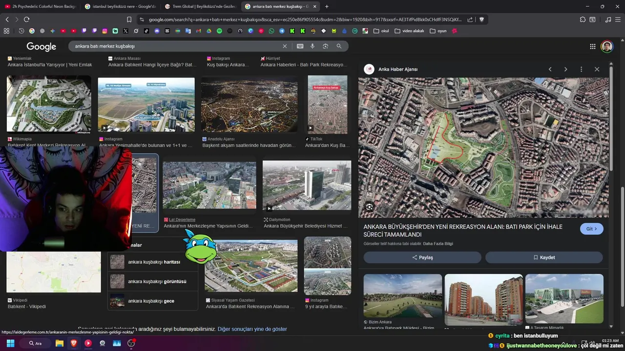Click the browser address bar URL
The width and height of the screenshot is (625, 351).
[x=305, y=19]
